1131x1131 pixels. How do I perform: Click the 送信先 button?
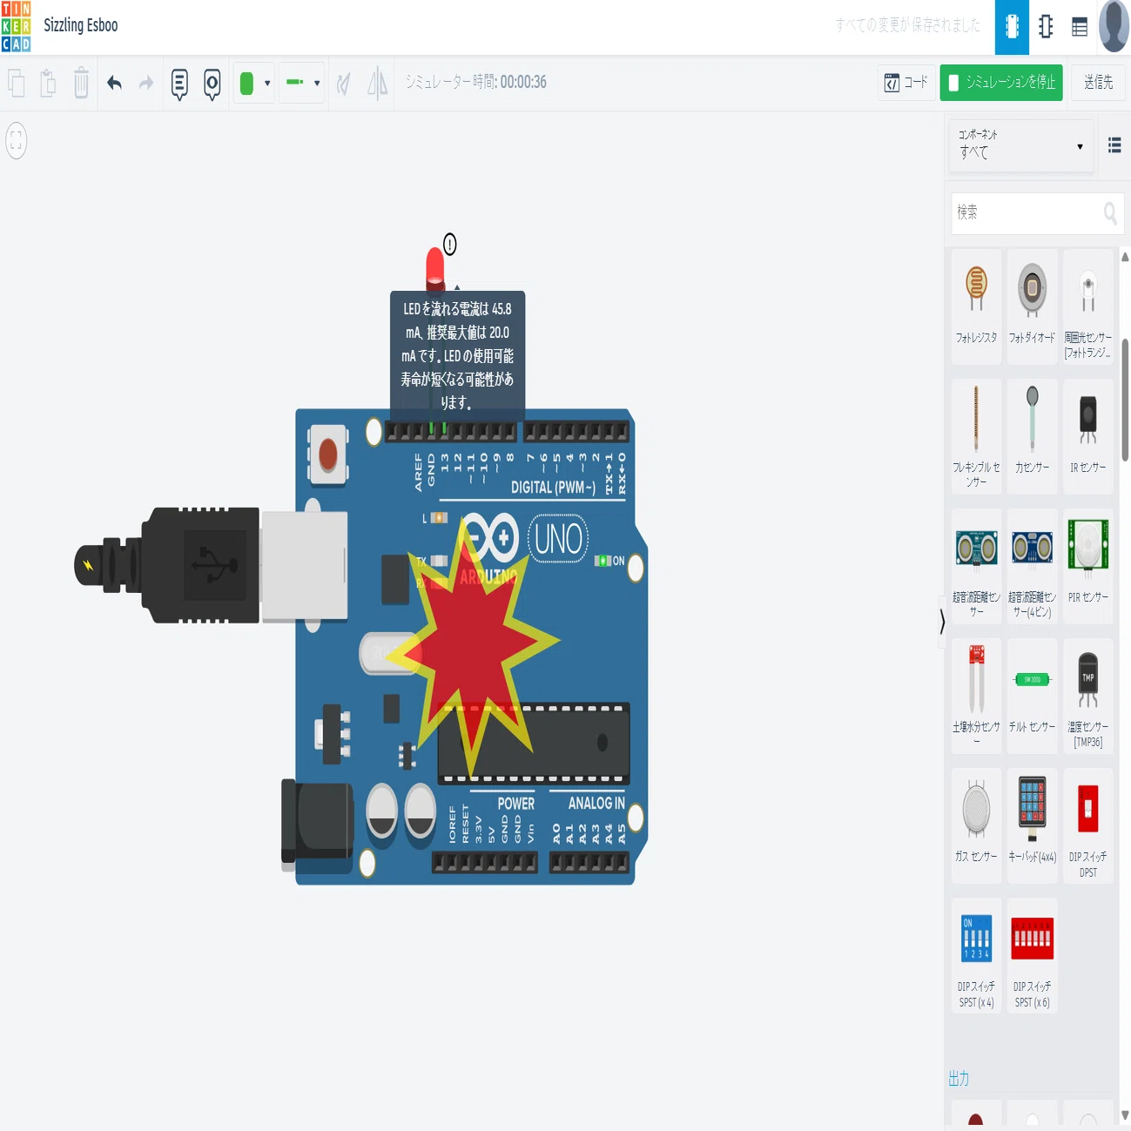[1099, 83]
